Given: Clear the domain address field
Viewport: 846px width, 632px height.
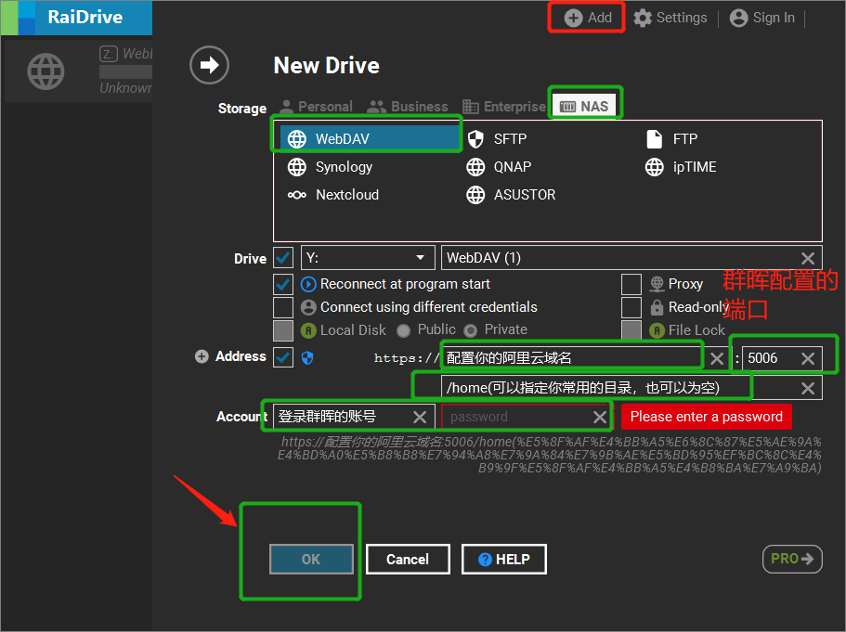Looking at the screenshot, I should pos(717,358).
